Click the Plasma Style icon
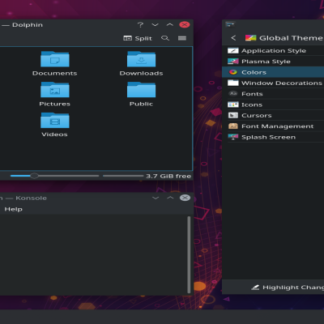The image size is (324, 324). point(233,62)
